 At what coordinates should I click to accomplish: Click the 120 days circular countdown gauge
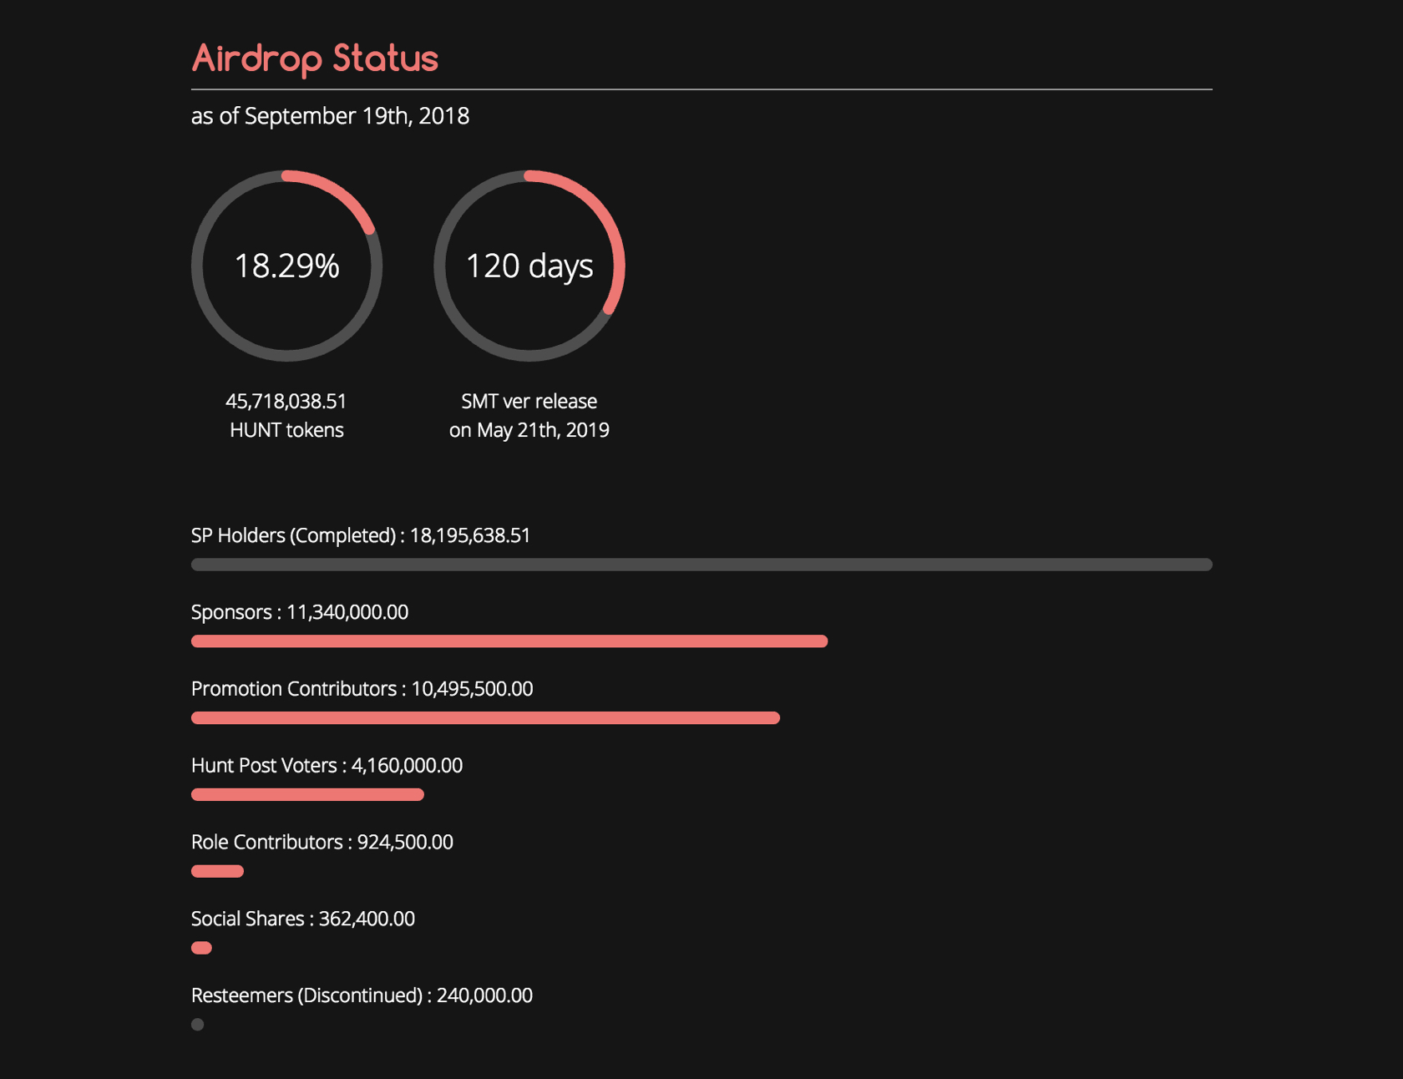point(529,266)
